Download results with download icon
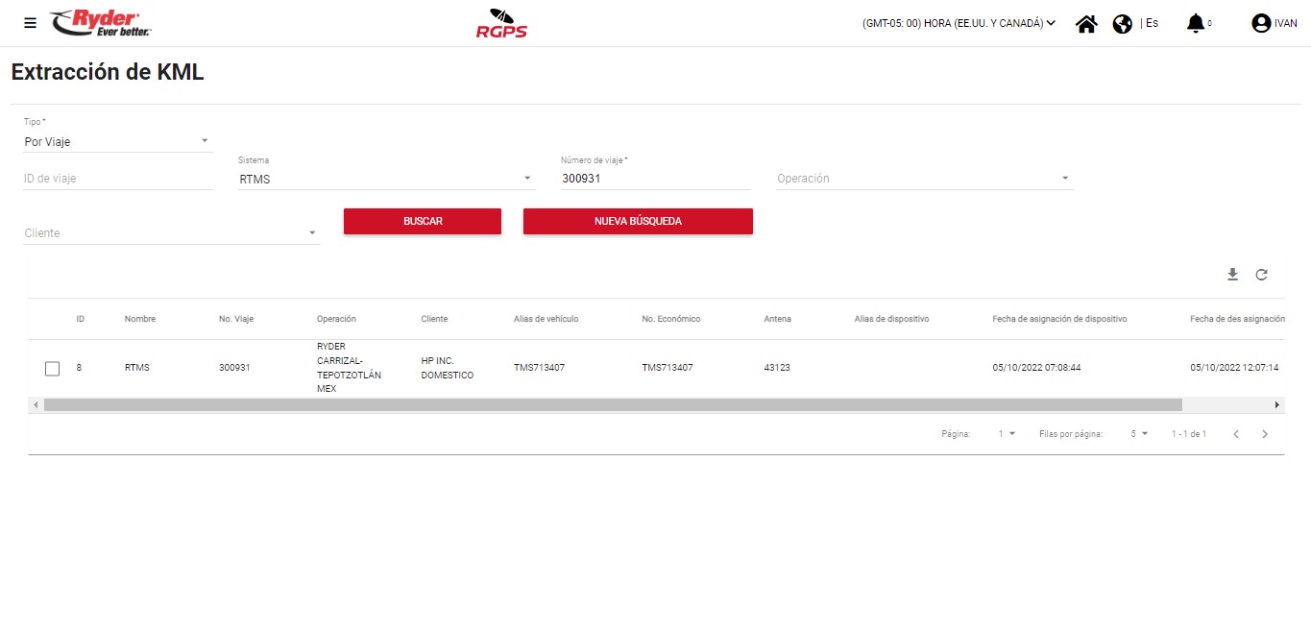This screenshot has height=631, width=1311. point(1232,275)
